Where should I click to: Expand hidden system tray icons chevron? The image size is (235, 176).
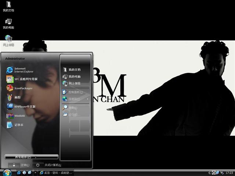click(x=209, y=173)
